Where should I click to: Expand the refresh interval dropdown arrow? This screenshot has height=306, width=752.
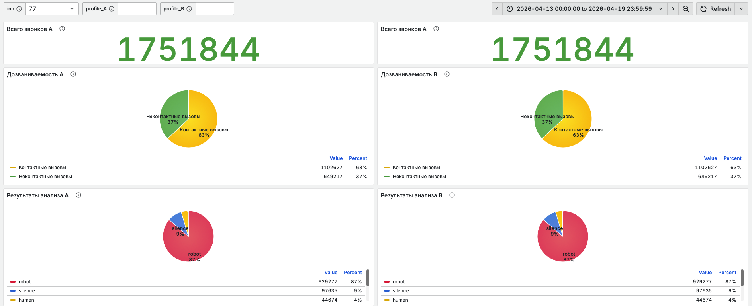pyautogui.click(x=741, y=9)
